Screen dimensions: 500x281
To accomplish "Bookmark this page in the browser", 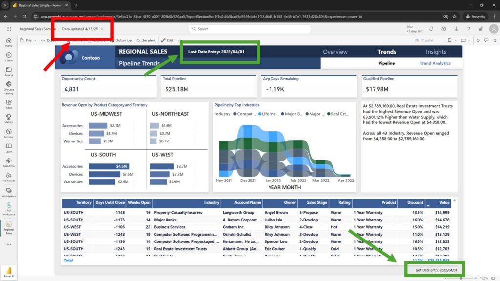I will [x=454, y=16].
